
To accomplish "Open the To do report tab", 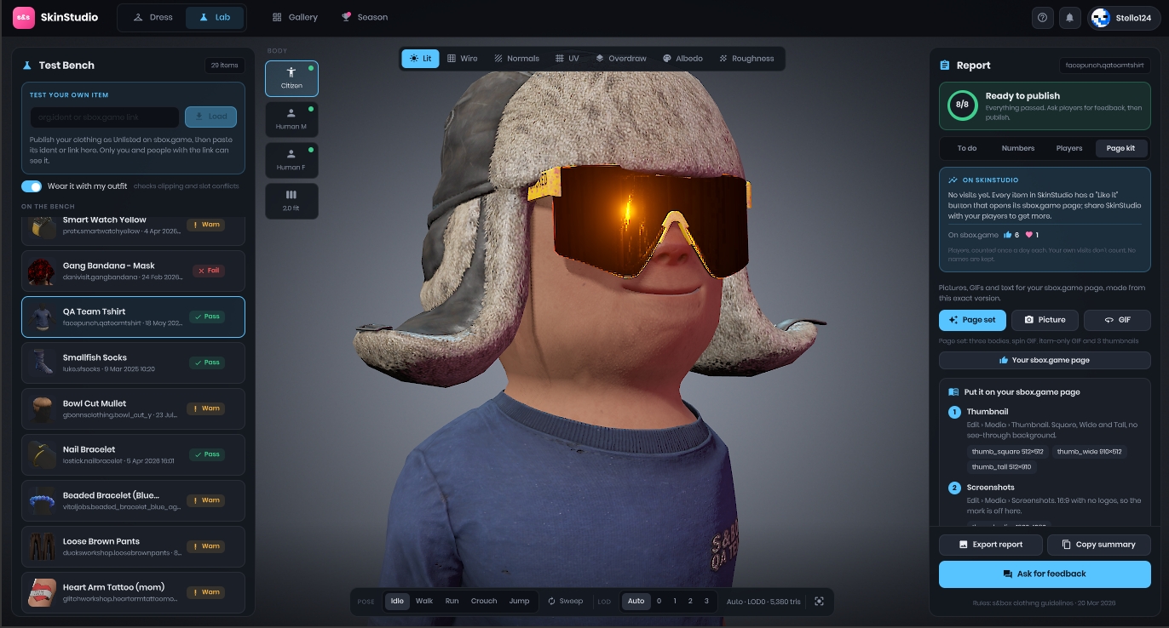I will (967, 148).
